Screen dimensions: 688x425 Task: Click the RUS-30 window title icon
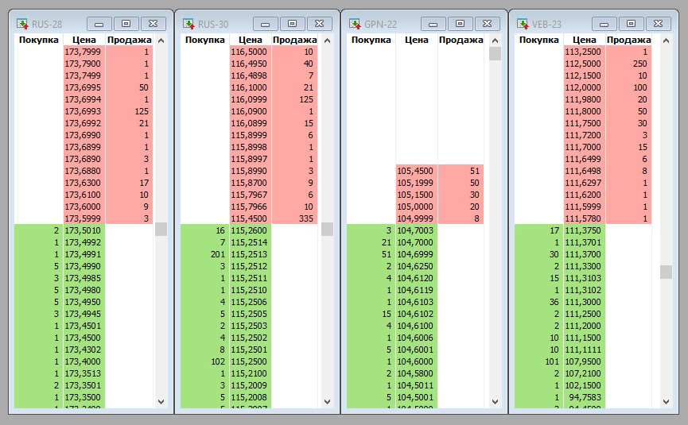pos(189,24)
